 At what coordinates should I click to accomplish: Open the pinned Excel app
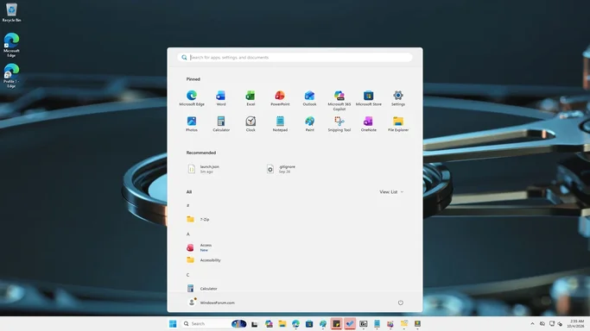pyautogui.click(x=251, y=98)
